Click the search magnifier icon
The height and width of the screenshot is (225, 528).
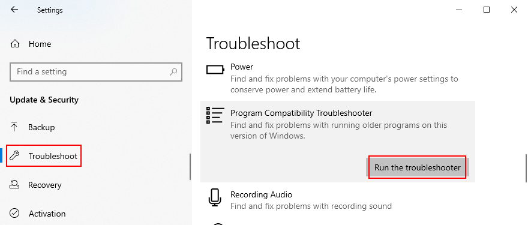[173, 71]
